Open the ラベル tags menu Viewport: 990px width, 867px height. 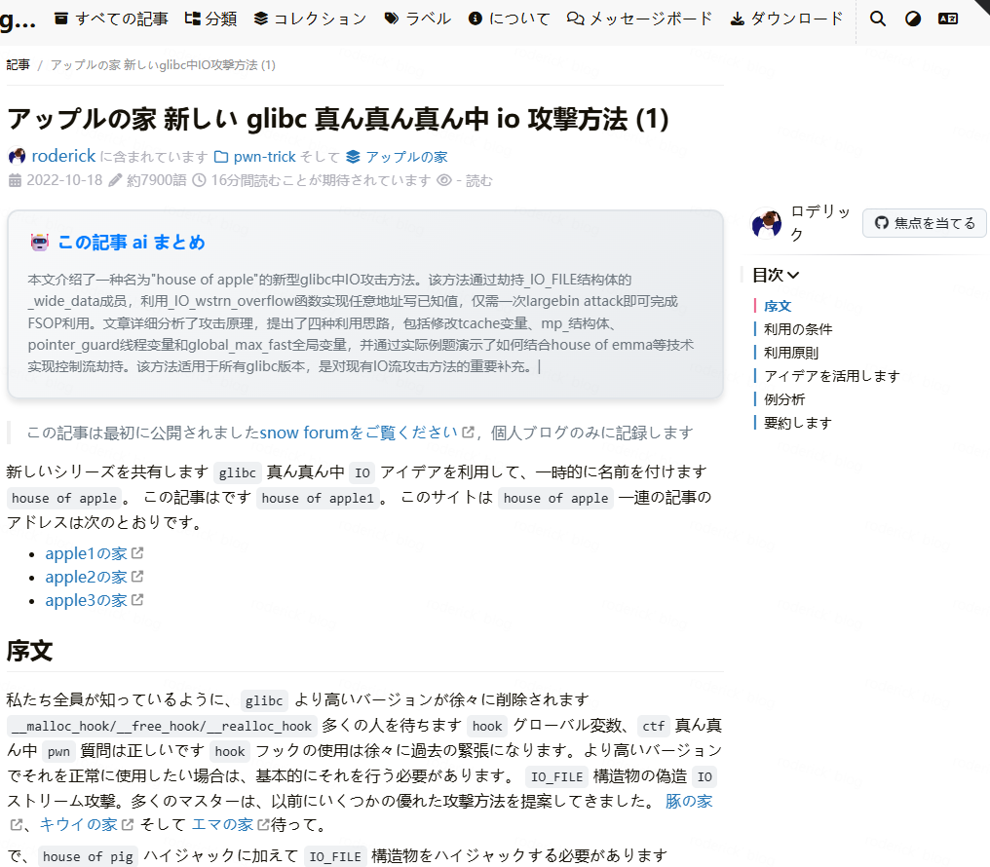tap(418, 19)
